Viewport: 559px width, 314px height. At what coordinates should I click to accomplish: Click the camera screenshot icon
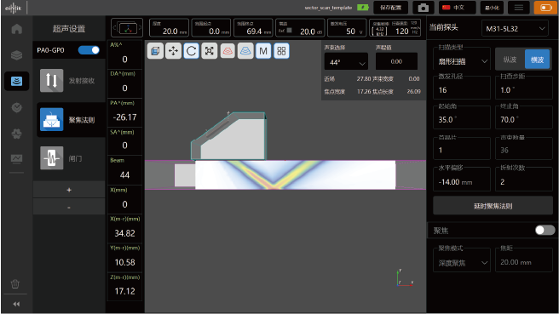[x=424, y=8]
